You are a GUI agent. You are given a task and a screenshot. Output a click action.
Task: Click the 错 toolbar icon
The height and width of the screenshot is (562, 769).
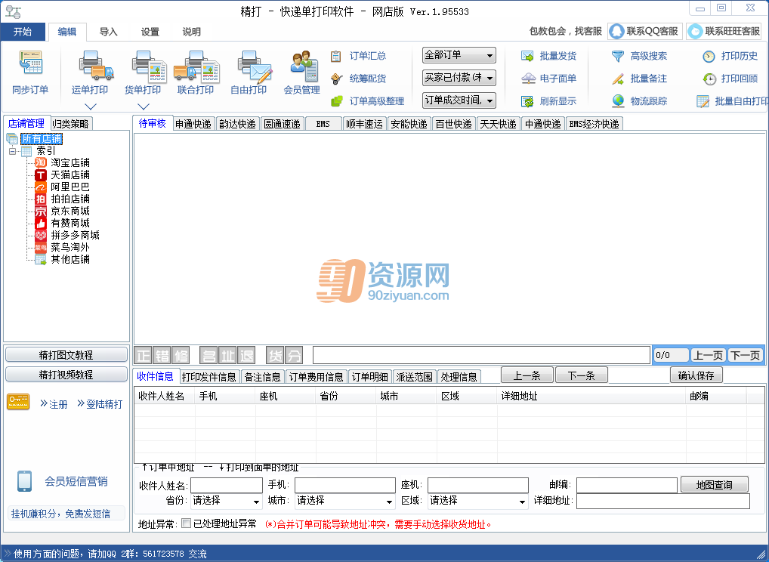coord(162,355)
